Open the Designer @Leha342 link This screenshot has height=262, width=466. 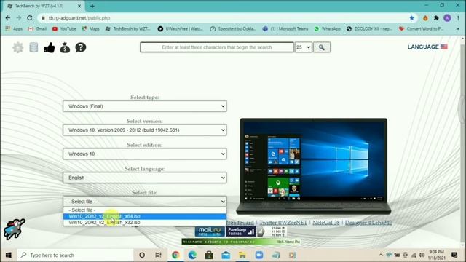tap(368, 223)
